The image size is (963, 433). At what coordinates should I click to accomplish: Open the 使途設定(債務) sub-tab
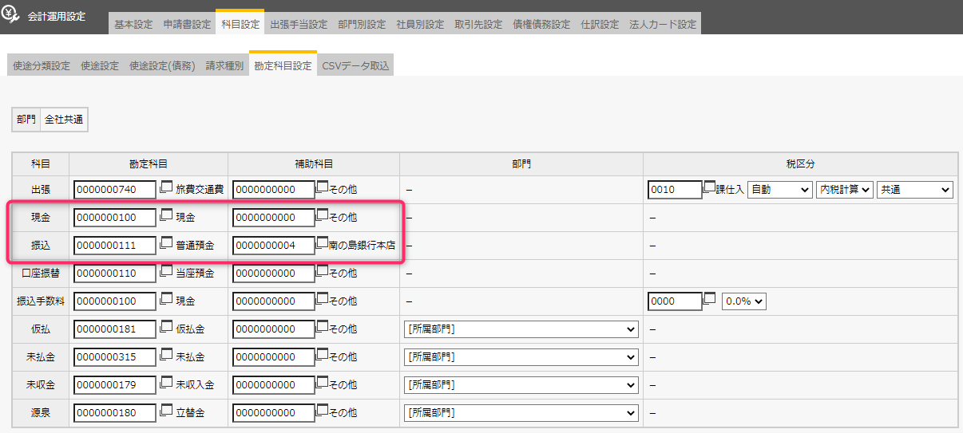pos(162,66)
